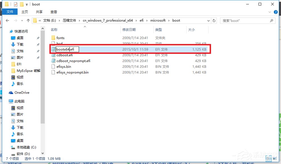281x164 pixels.
Task: Navigate up one level with the Up arrow
Action: tap(28, 20)
